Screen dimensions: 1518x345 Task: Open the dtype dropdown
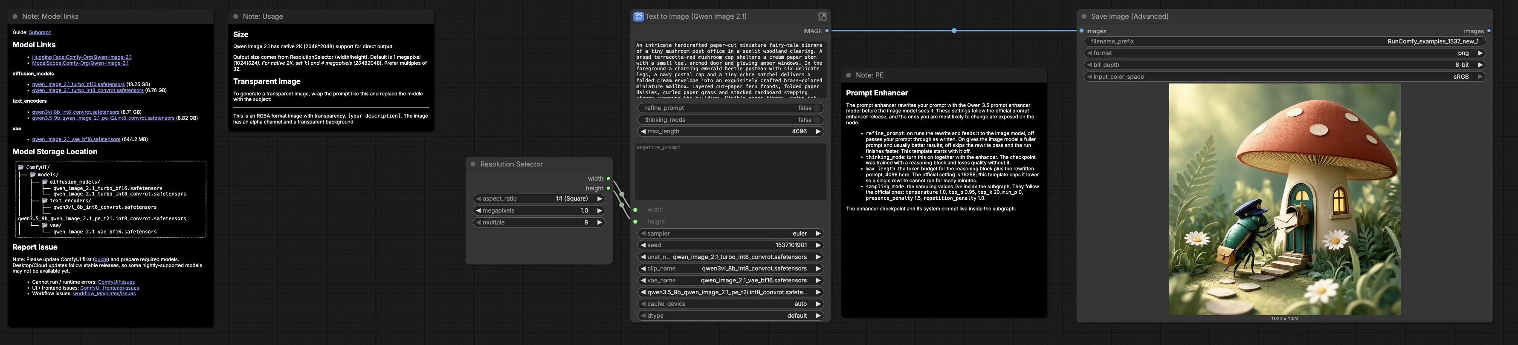(731, 316)
